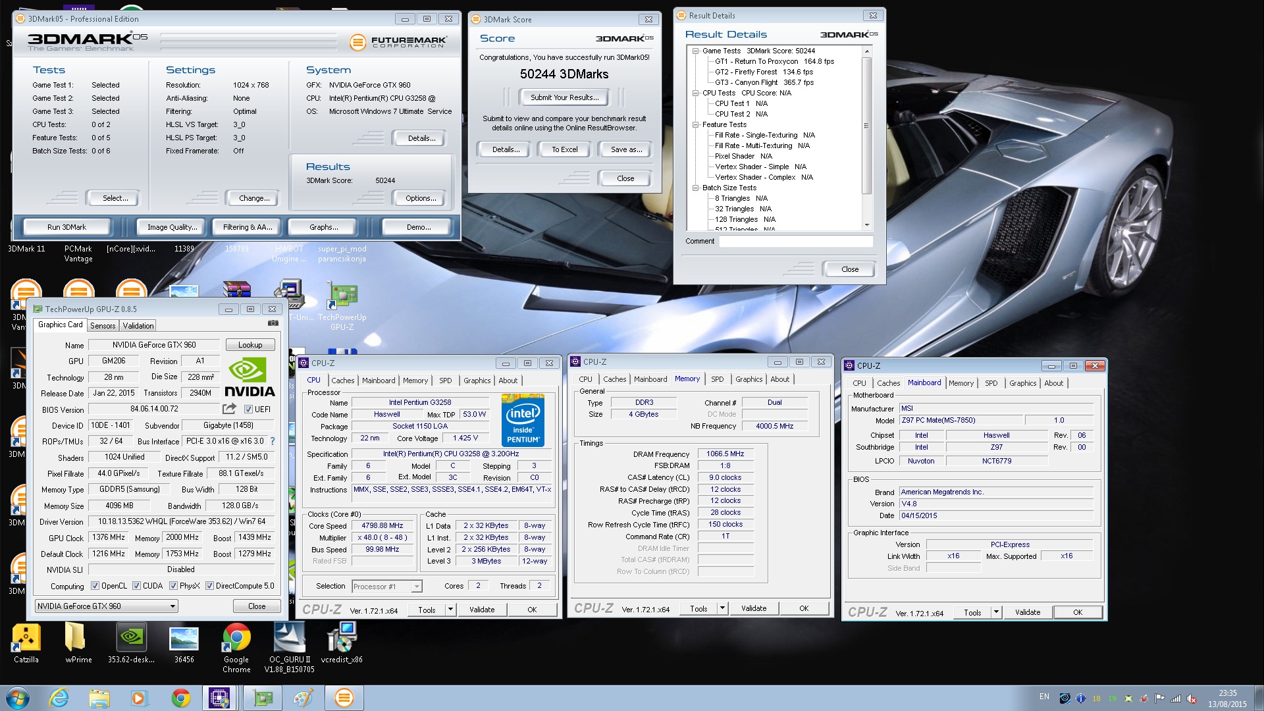
Task: Click the GPU-Z BIOS share/export icon
Action: click(229, 409)
